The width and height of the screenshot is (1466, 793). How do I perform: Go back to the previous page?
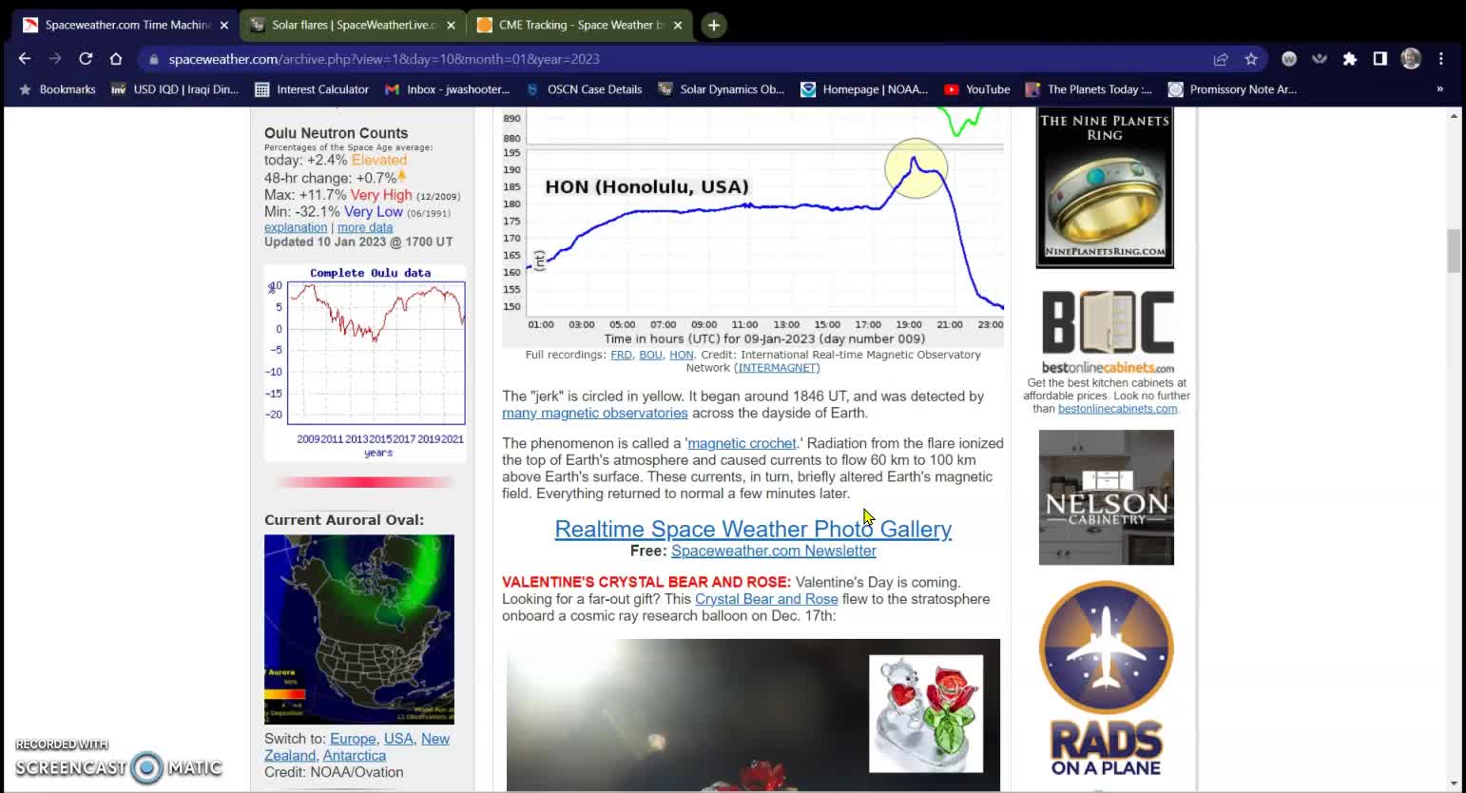click(25, 59)
